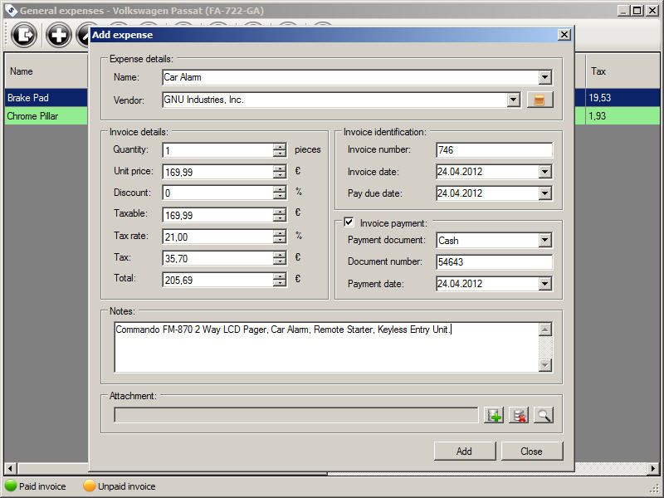664x498 pixels.
Task: Close the Add expense dialog with X
Action: coord(564,35)
